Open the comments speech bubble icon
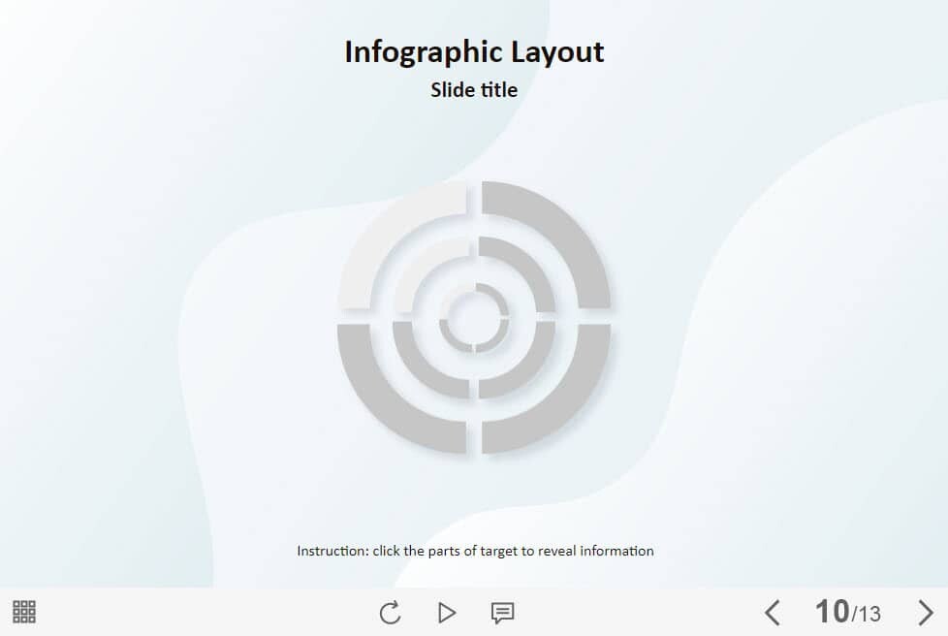Viewport: 948px width, 636px height. [x=502, y=613]
